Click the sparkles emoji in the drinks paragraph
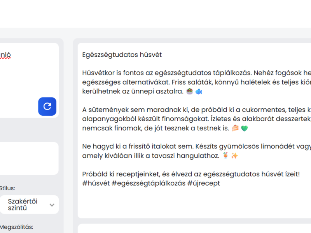 click(235, 155)
